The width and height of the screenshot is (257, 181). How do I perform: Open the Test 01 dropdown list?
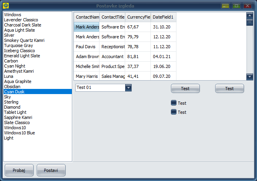coord(128,88)
